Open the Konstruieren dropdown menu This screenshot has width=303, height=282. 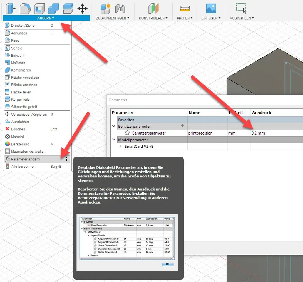tap(153, 18)
